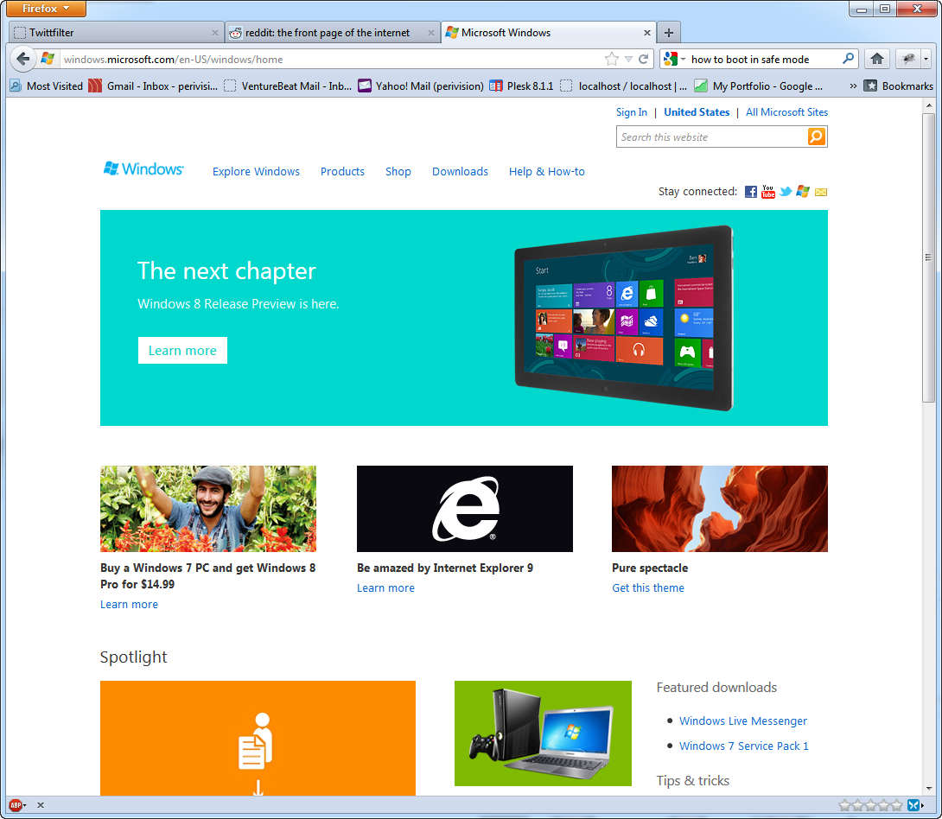942x819 pixels.
Task: Open the My Portfolio Google bookmark
Action: 758,86
